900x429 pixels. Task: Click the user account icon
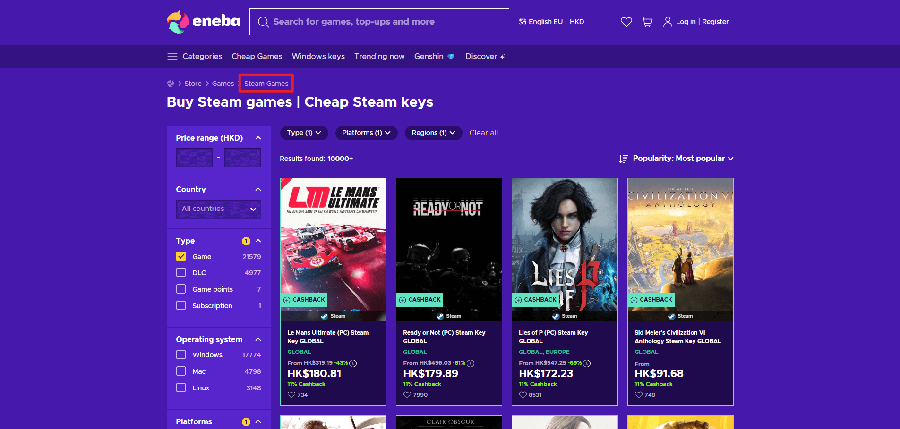coord(668,22)
